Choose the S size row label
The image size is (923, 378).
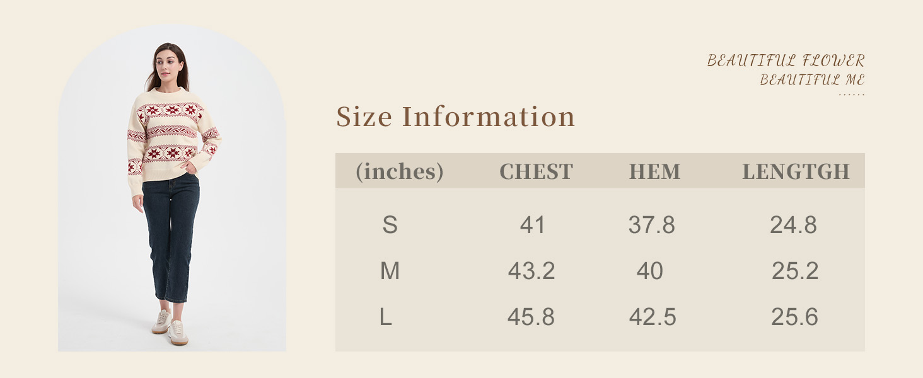(x=390, y=225)
